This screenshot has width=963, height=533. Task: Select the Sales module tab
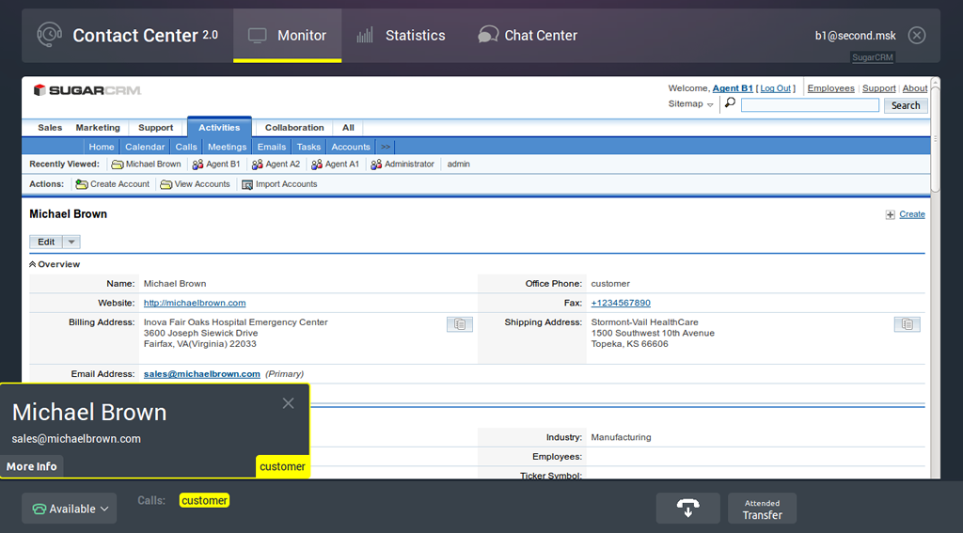tap(50, 128)
